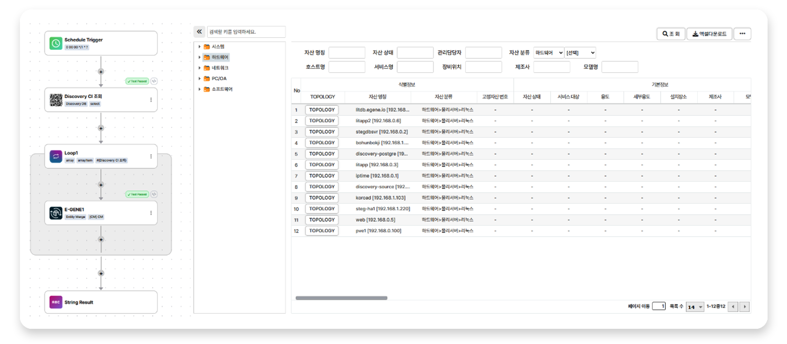
Task: Expand the 소프트웨어 tree node arrow
Action: pos(199,89)
